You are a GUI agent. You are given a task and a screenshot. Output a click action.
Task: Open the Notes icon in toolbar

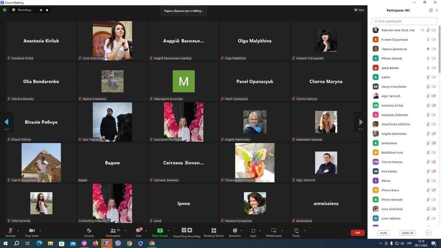coord(296,231)
